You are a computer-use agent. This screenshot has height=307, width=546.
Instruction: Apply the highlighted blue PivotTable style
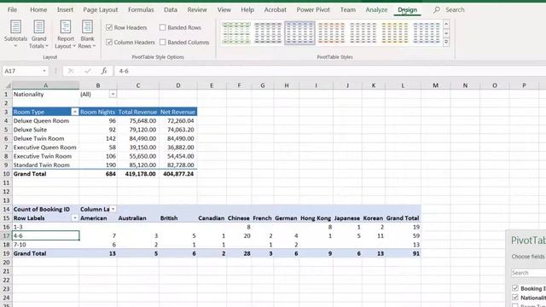pyautogui.click(x=299, y=32)
